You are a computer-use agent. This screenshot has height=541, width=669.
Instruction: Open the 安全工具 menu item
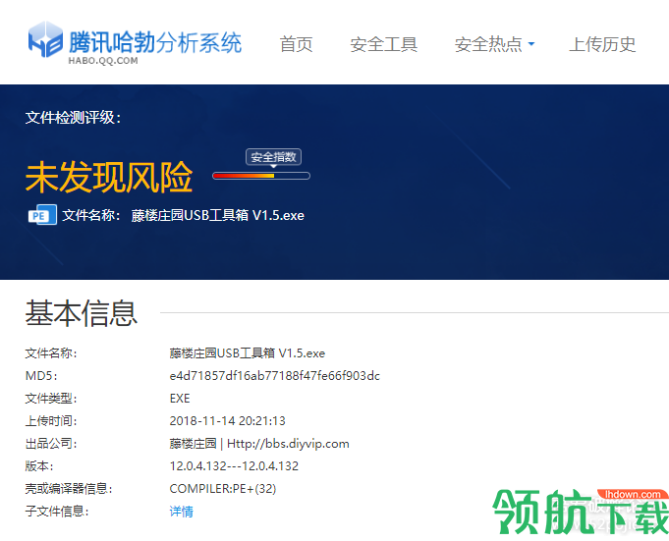pos(383,44)
